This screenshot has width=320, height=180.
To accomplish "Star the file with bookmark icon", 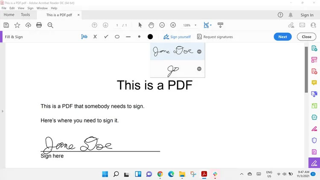I will [17, 26].
